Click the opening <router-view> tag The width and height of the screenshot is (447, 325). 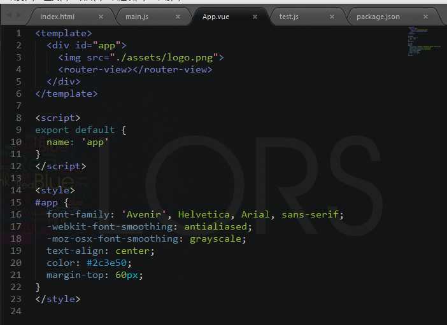pyautogui.click(x=96, y=70)
